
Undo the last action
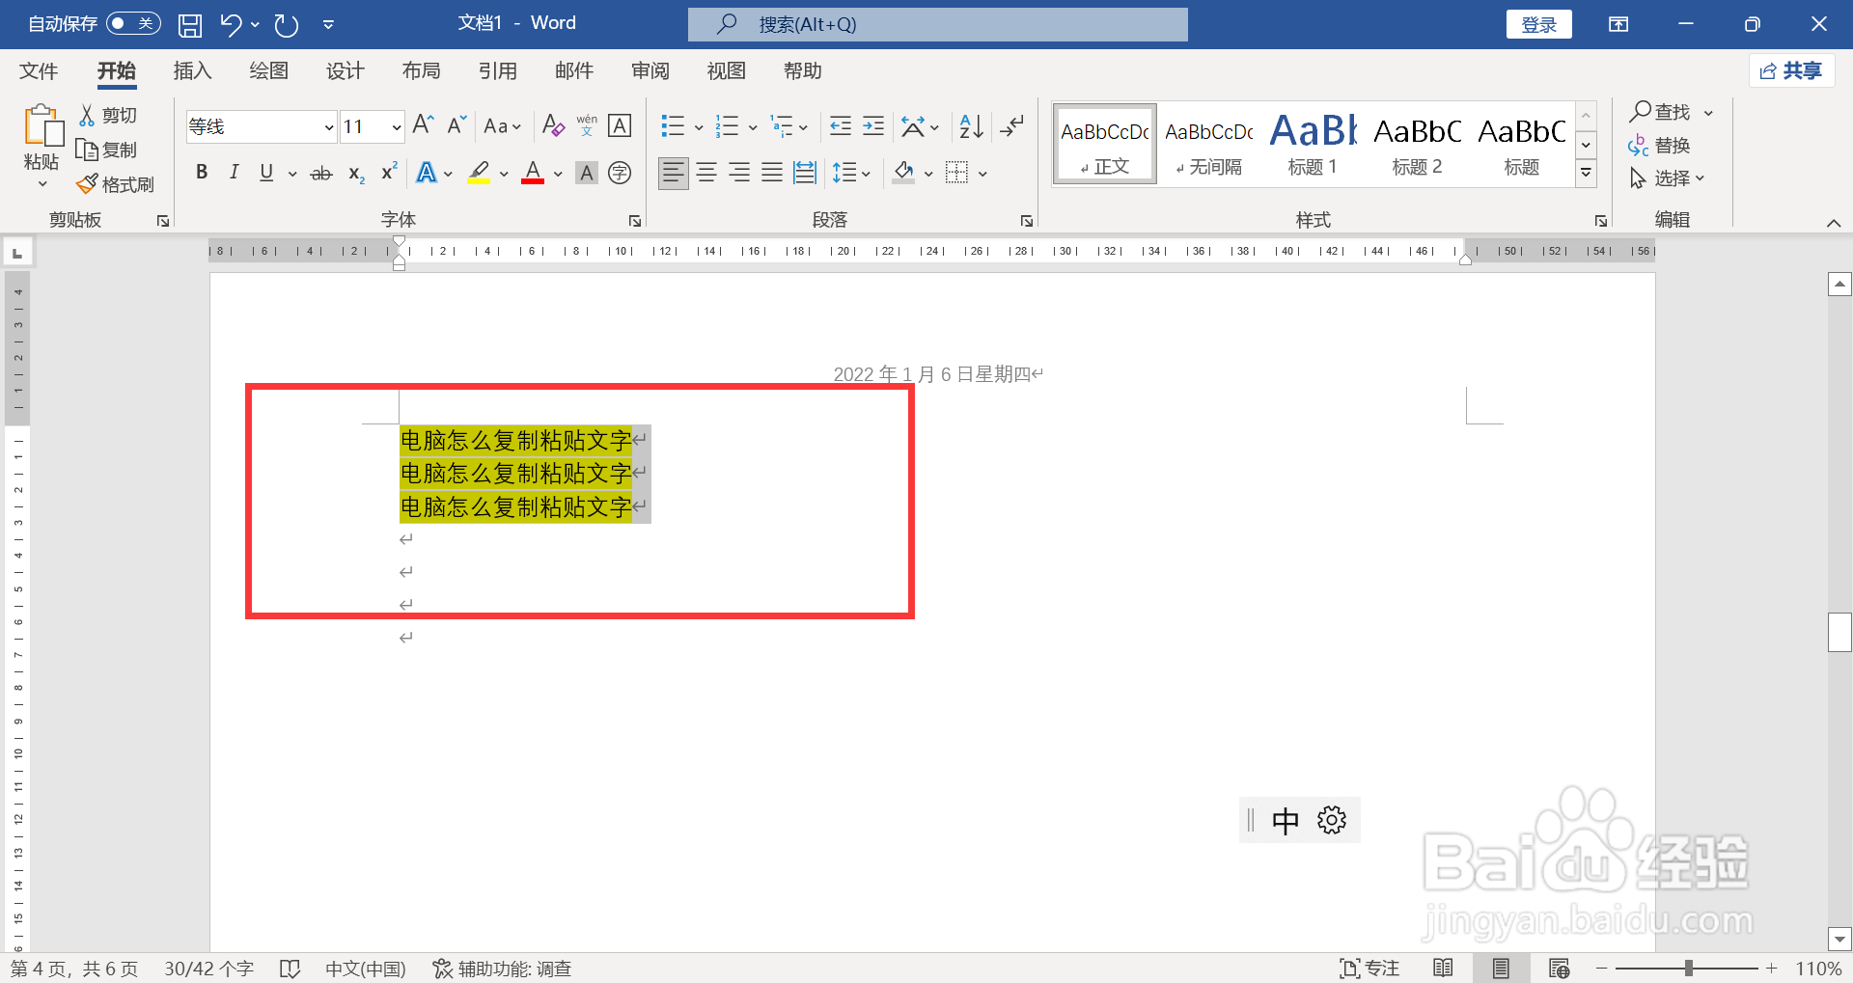231,25
